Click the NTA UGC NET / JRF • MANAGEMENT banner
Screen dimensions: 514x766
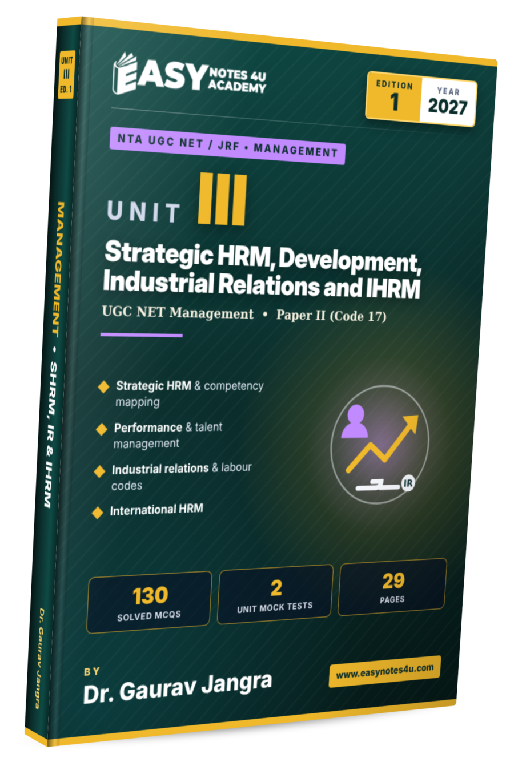227,145
